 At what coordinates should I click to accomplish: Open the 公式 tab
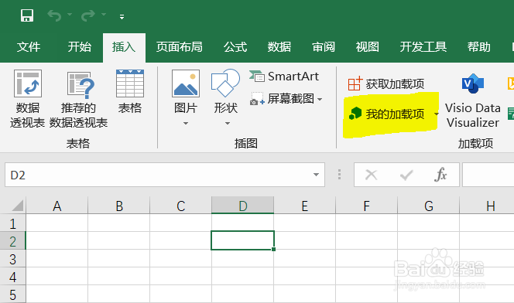pyautogui.click(x=235, y=47)
